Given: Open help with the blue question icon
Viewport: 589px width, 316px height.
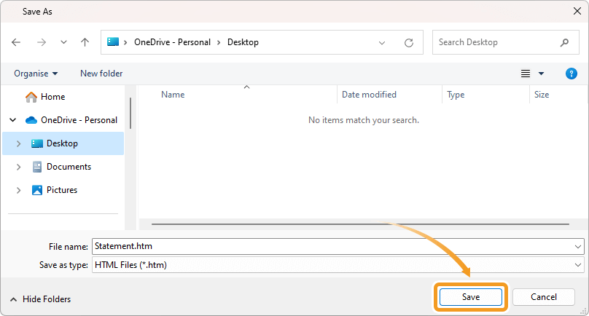Looking at the screenshot, I should (x=572, y=74).
